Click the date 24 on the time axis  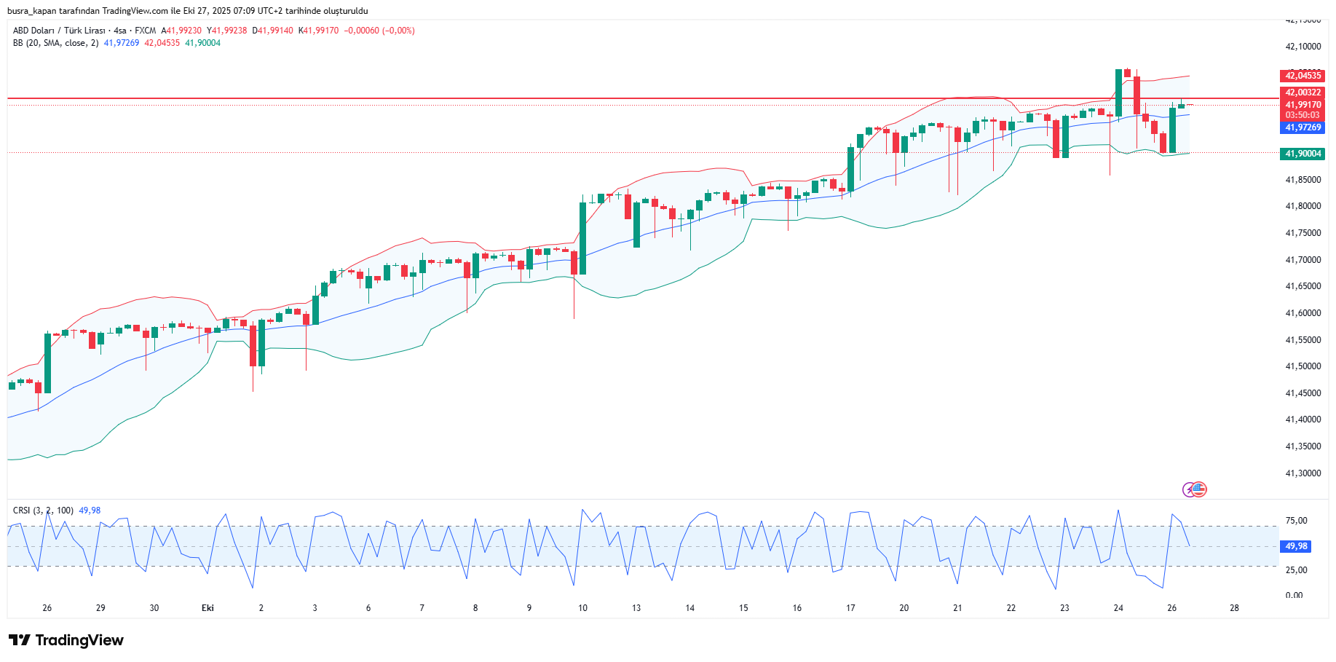point(1118,608)
